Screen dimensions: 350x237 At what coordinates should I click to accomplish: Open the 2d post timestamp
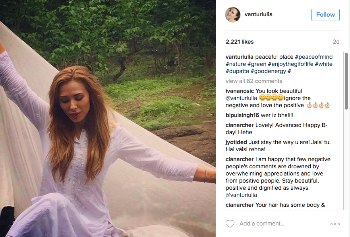point(336,42)
